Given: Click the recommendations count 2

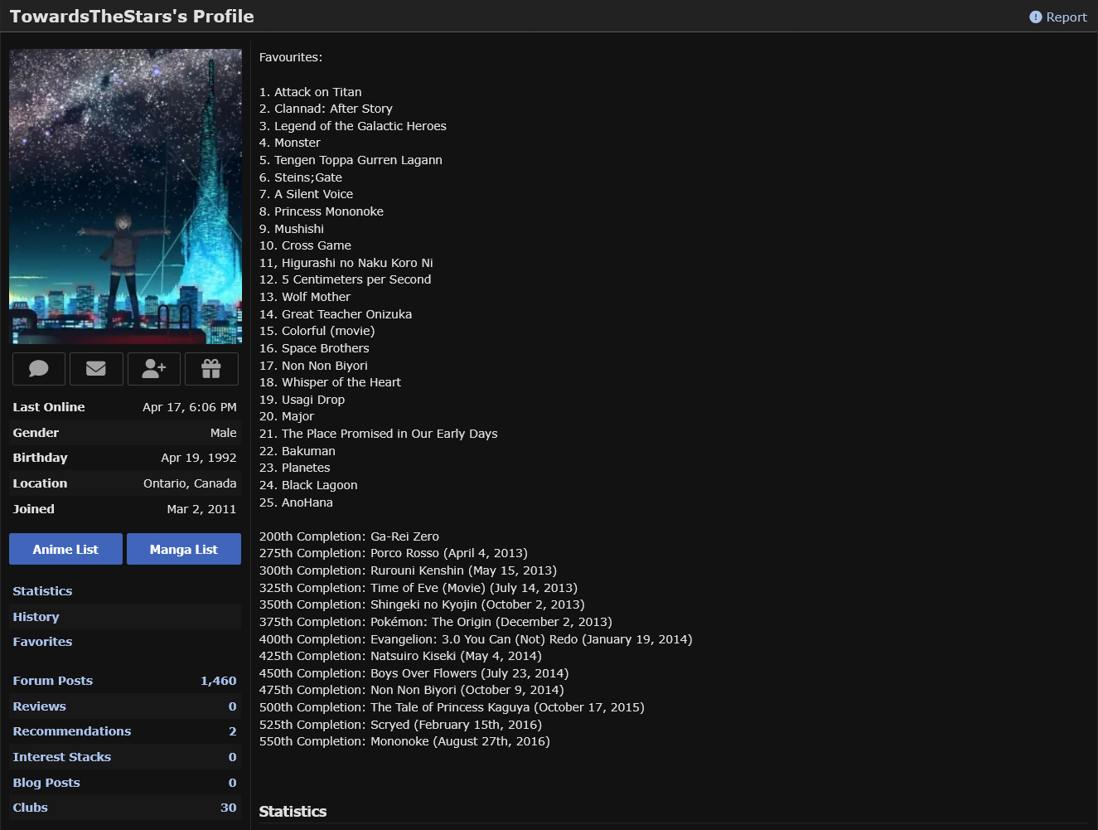Looking at the screenshot, I should (233, 731).
